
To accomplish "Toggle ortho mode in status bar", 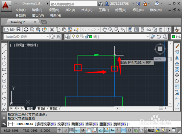I will pyautogui.click(x=77, y=130).
